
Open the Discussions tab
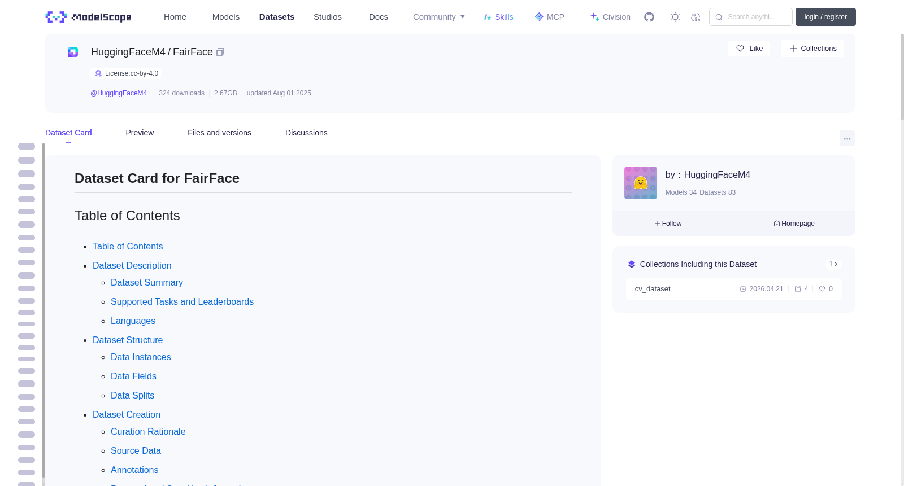(306, 133)
